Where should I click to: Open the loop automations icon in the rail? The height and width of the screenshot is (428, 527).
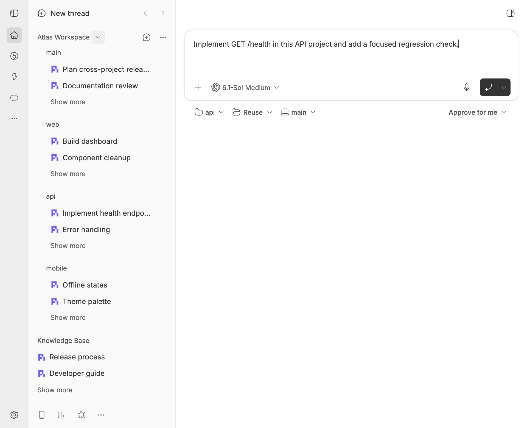coord(14,98)
